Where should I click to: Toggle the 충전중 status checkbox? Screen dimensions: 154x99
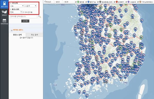point(76,2)
